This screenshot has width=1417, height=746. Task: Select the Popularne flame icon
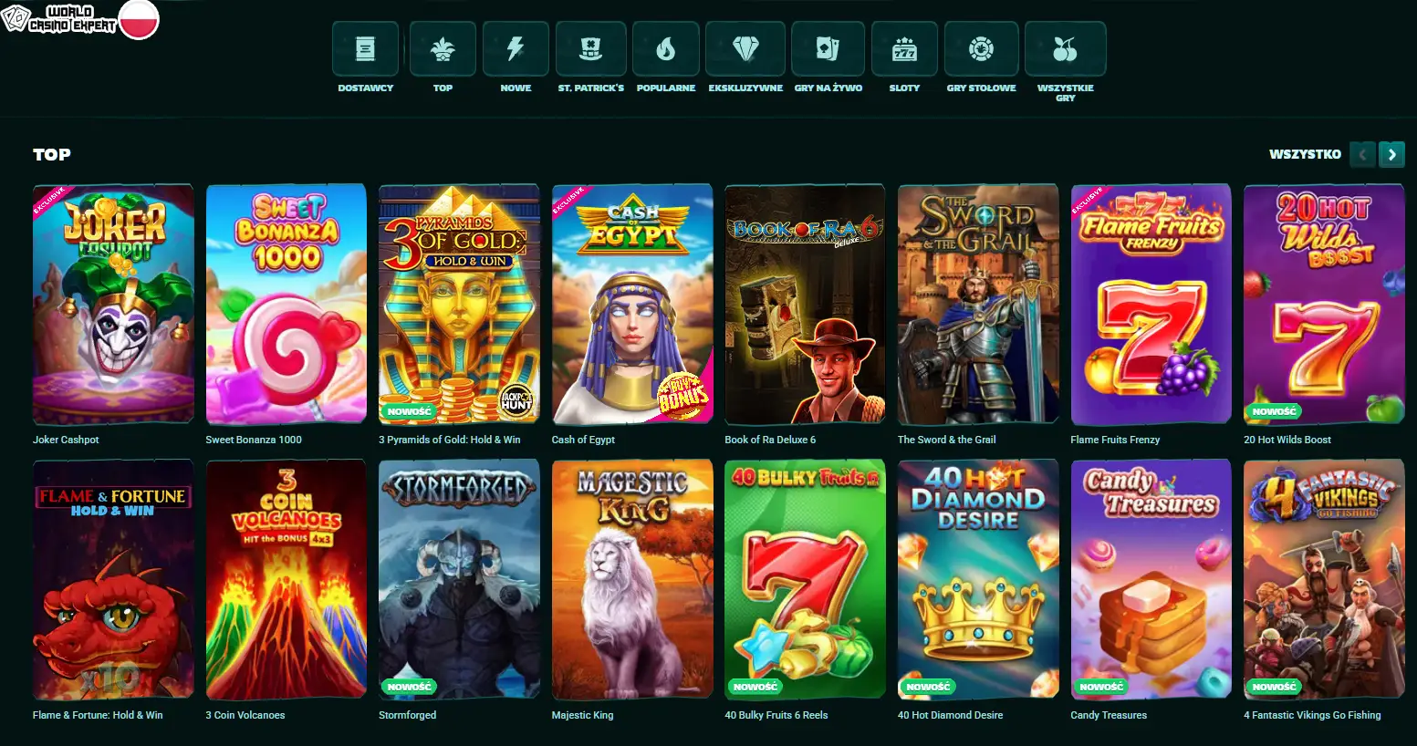[666, 48]
